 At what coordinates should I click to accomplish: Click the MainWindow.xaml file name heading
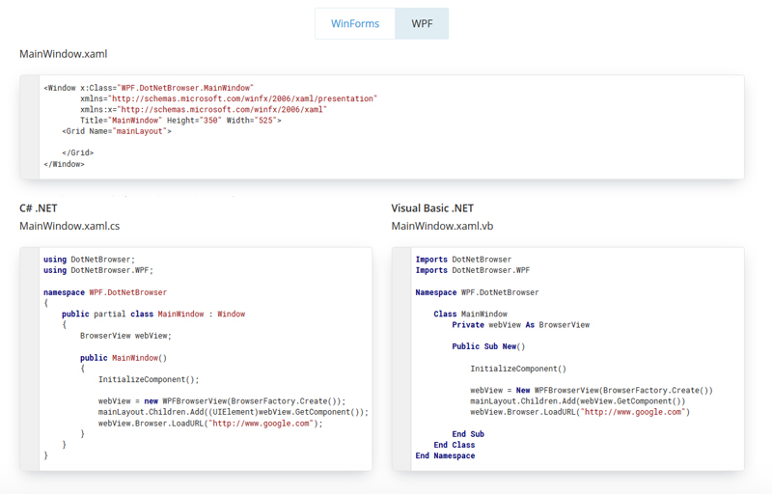click(64, 54)
